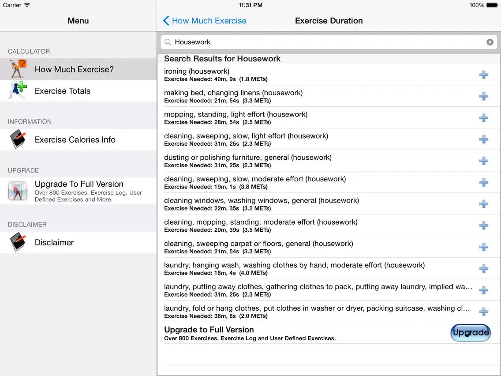
Task: Click the Menu header in the sidebar
Action: click(78, 21)
